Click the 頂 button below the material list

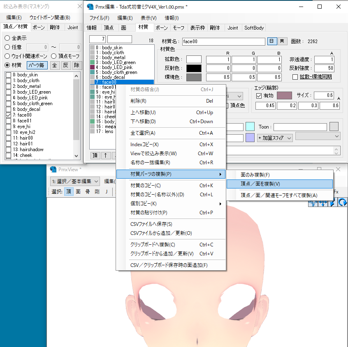95,156
